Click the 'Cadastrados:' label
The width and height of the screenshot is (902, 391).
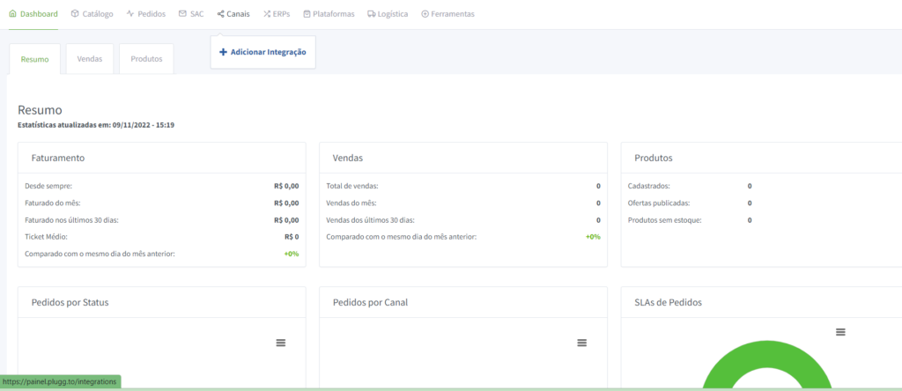pyautogui.click(x=649, y=187)
